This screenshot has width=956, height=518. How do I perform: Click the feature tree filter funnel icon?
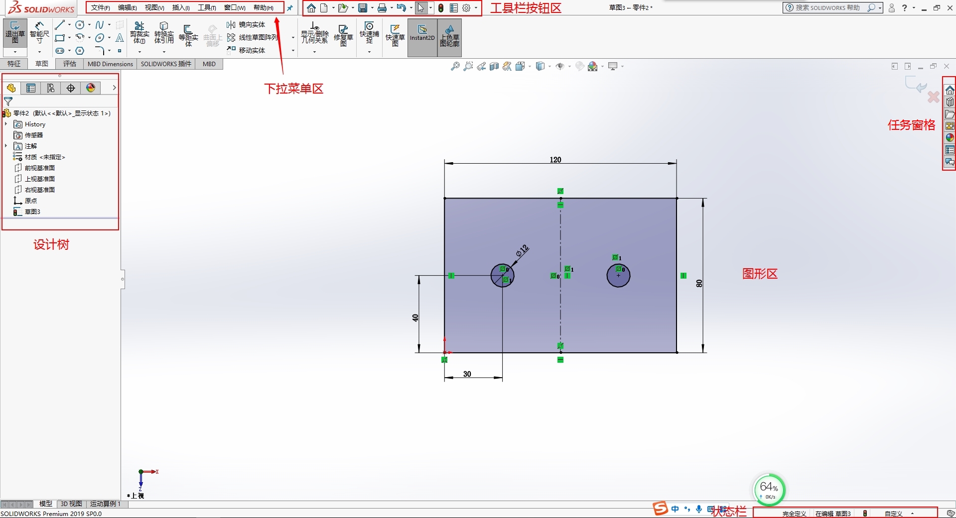point(8,102)
